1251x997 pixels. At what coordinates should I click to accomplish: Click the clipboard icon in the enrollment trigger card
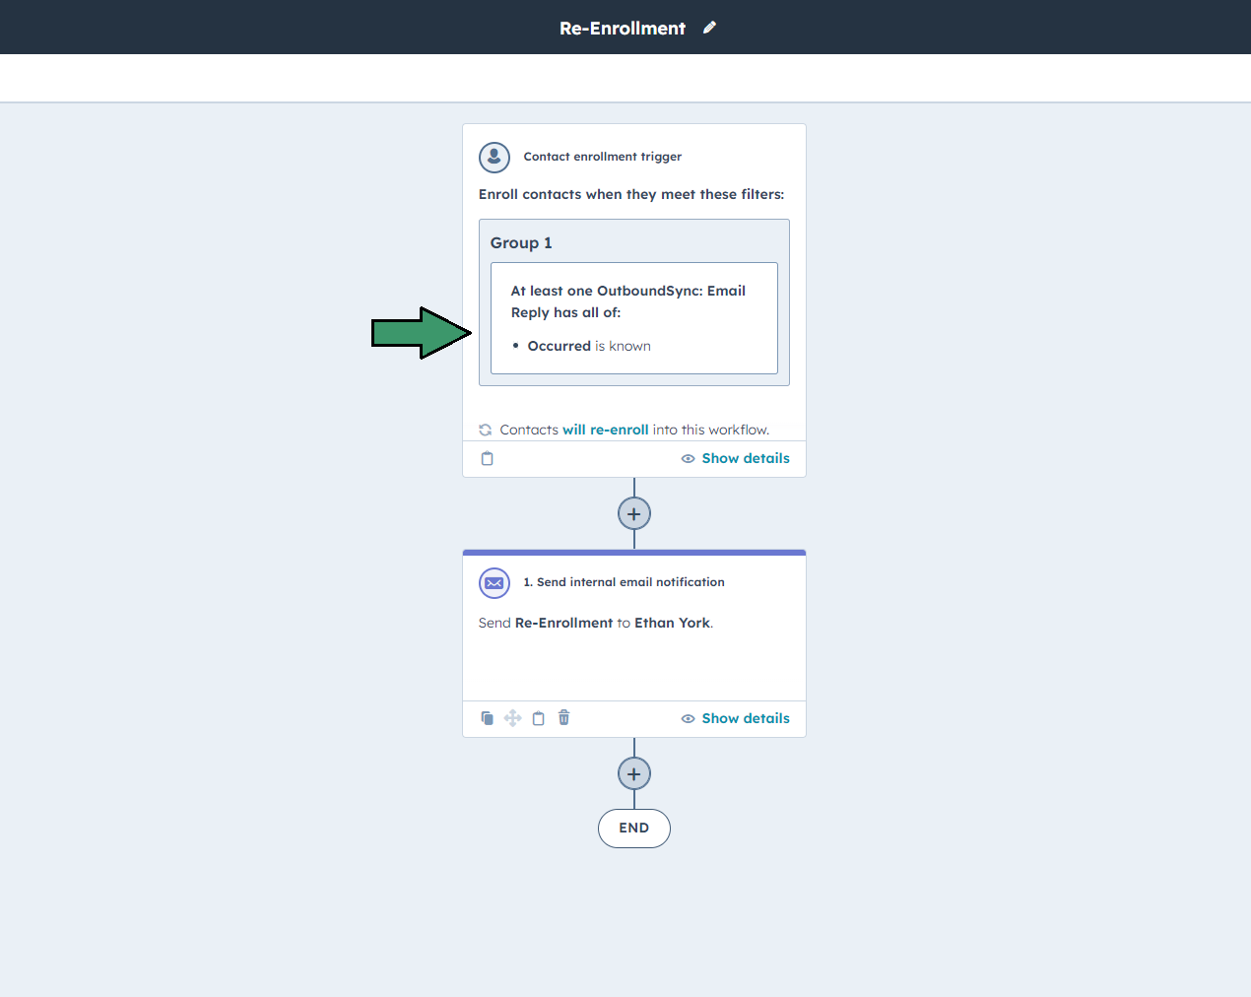point(487,458)
